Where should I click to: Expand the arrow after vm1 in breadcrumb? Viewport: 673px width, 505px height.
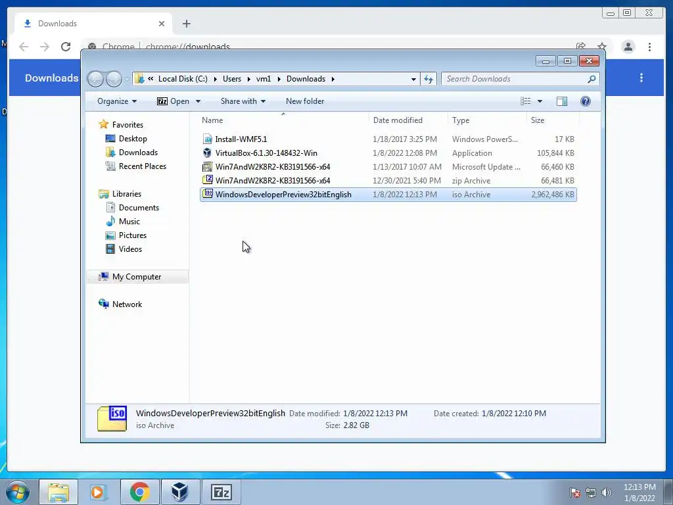click(x=279, y=79)
